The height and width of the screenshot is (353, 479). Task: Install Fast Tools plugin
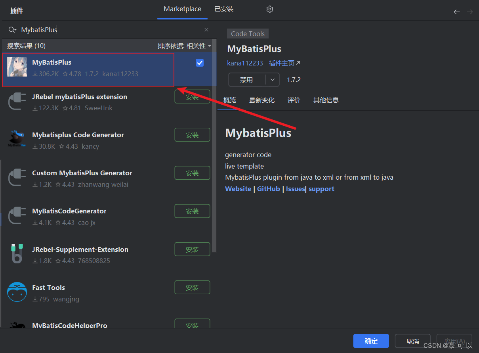coord(192,288)
